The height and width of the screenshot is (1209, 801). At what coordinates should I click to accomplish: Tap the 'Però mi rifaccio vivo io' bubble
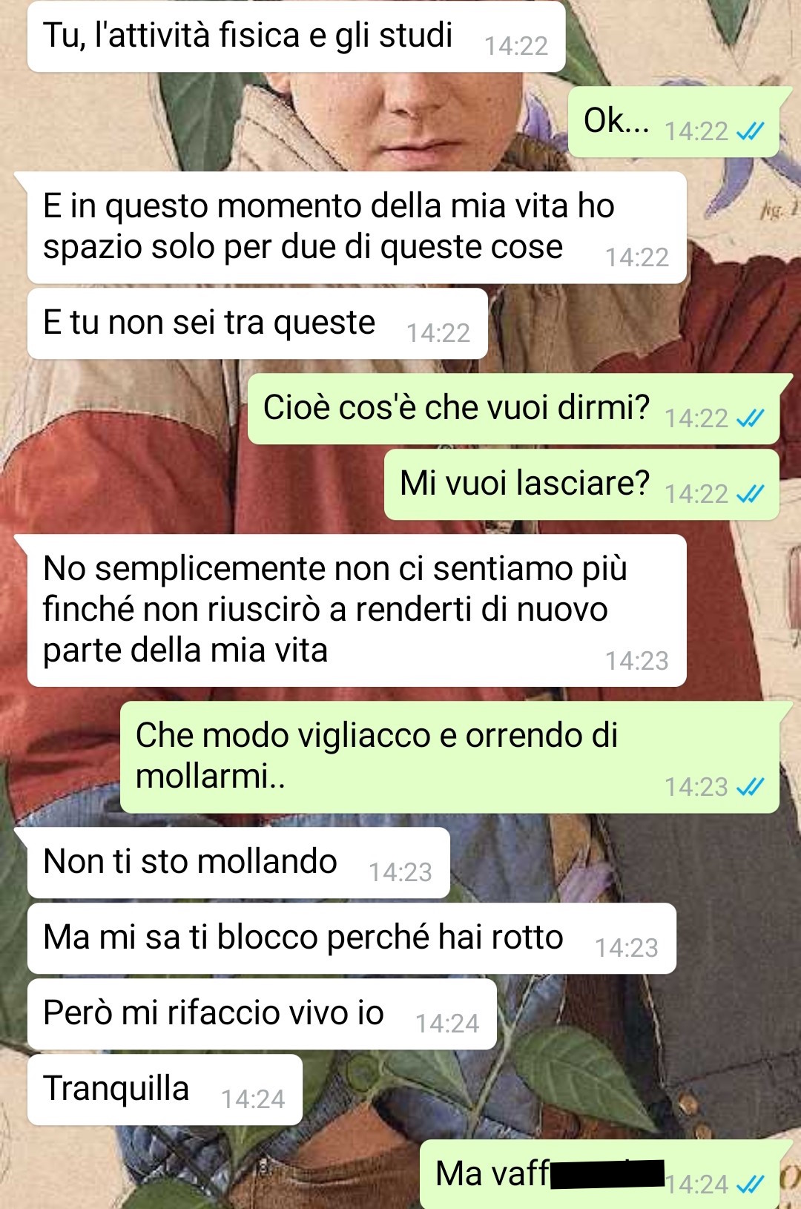pos(262,1015)
